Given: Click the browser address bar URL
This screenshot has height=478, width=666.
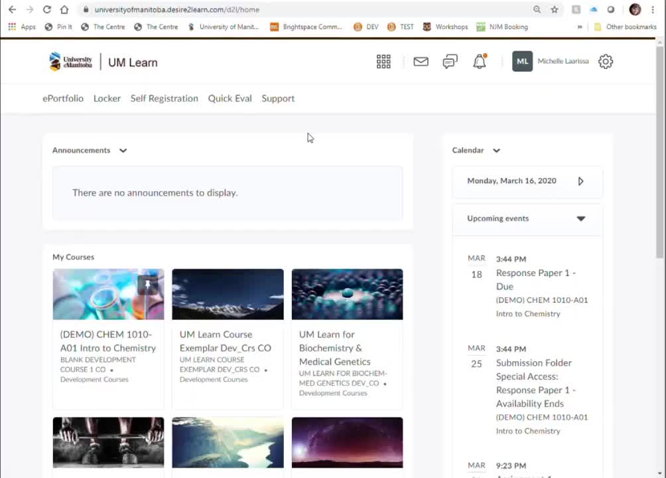Looking at the screenshot, I should tap(176, 9).
